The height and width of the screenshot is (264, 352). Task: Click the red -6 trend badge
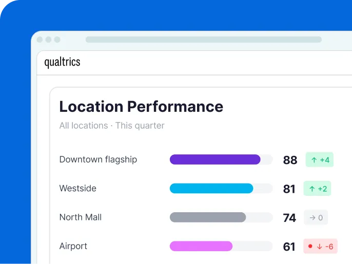[320, 246]
